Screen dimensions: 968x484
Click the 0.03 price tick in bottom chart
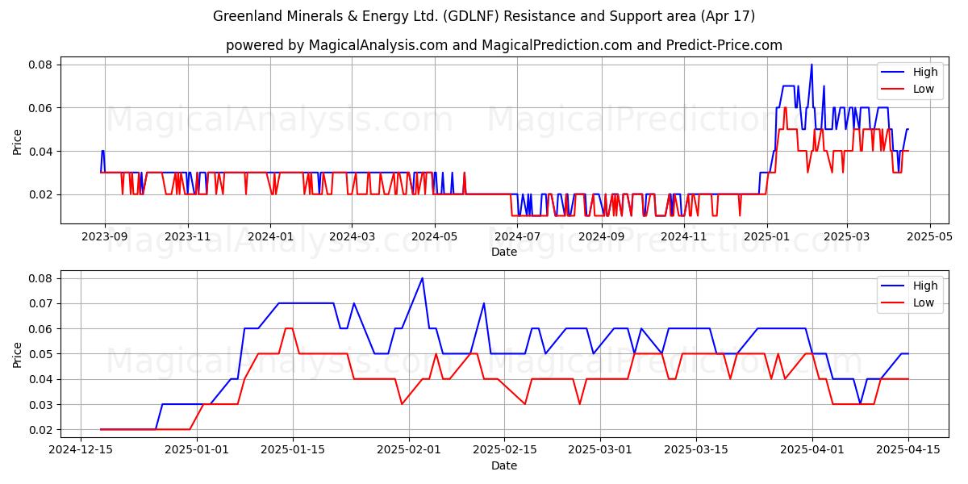41,405
